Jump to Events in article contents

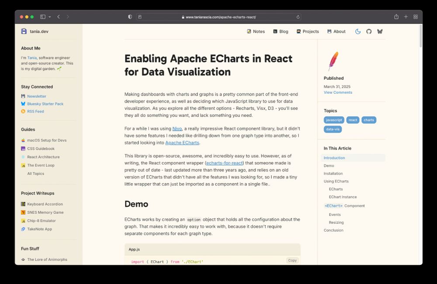(x=335, y=215)
